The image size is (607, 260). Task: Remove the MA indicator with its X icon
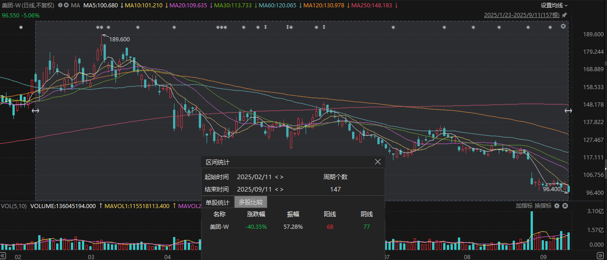click(x=67, y=5)
